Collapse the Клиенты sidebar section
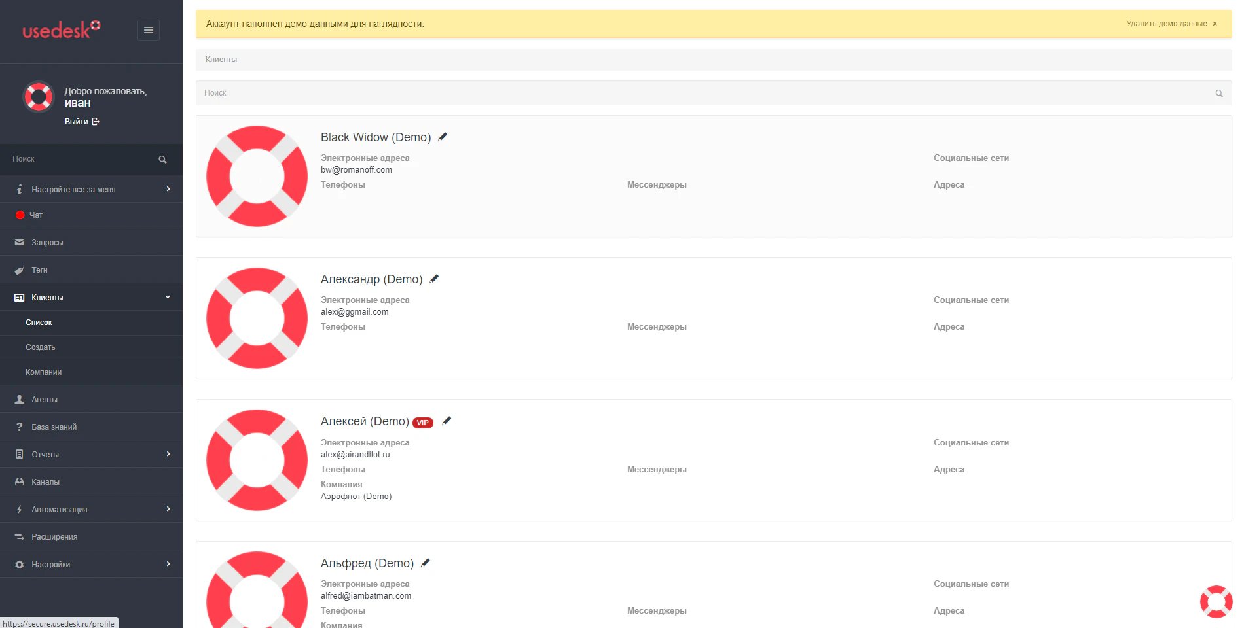This screenshot has width=1242, height=628. click(91, 297)
